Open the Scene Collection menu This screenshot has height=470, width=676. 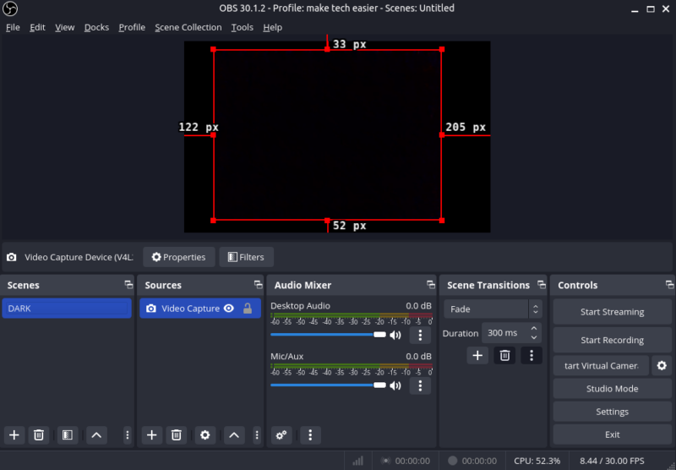click(x=188, y=27)
